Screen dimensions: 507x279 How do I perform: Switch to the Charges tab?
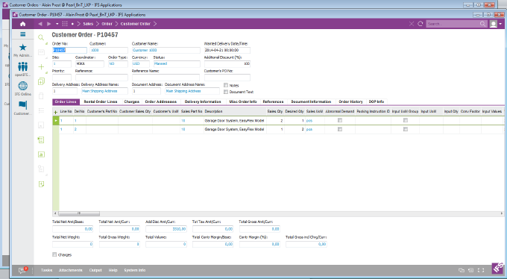[132, 101]
